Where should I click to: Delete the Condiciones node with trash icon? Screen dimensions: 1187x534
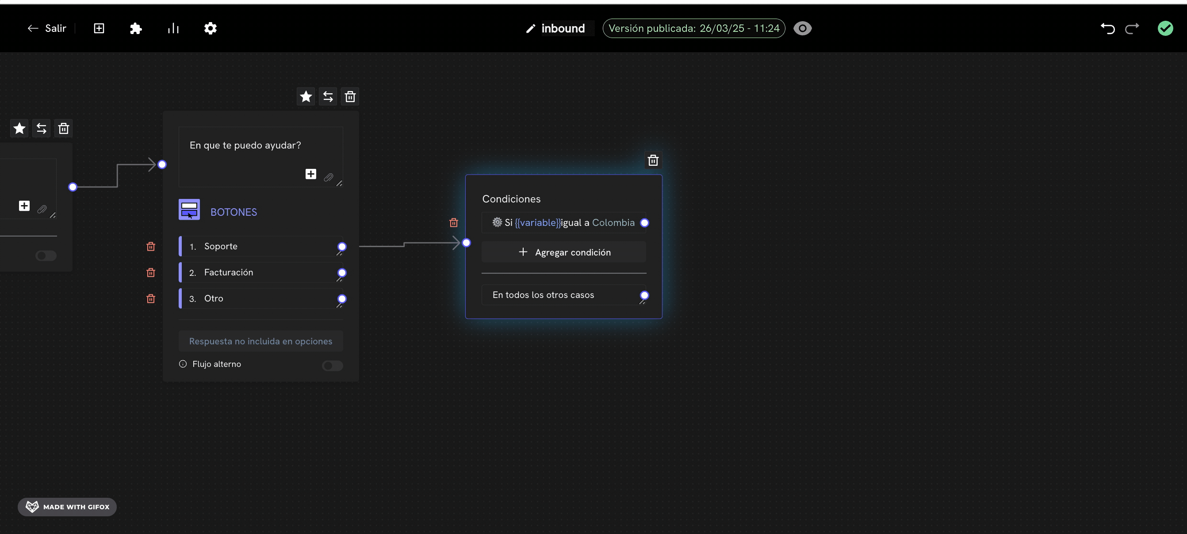[652, 160]
